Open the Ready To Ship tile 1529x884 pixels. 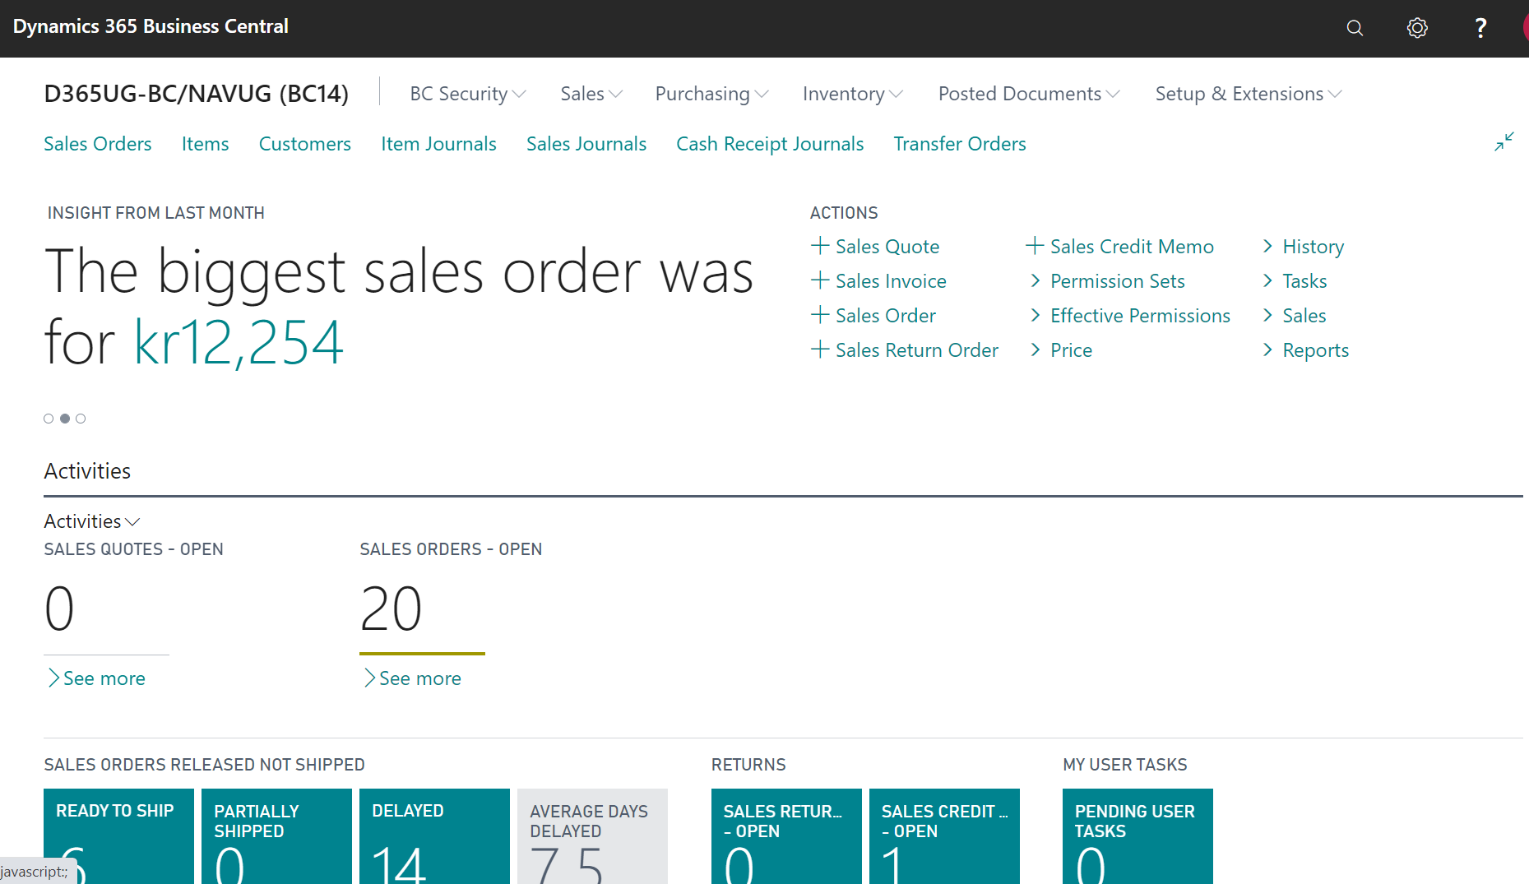click(118, 836)
